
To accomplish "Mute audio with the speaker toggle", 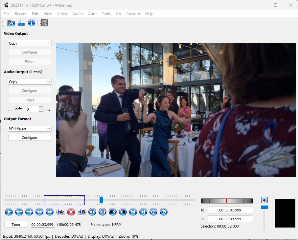I will (264, 200).
